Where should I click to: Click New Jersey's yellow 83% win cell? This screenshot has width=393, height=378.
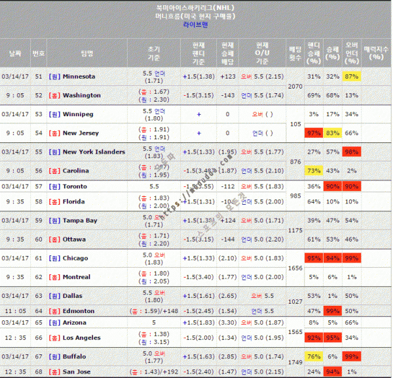[x=333, y=133]
